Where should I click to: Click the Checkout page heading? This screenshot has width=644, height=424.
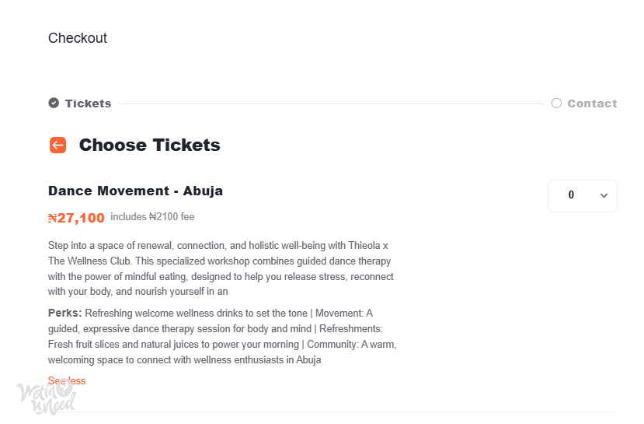77,38
